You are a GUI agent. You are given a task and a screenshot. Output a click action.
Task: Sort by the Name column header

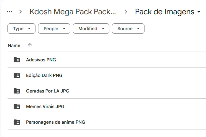tap(14, 45)
